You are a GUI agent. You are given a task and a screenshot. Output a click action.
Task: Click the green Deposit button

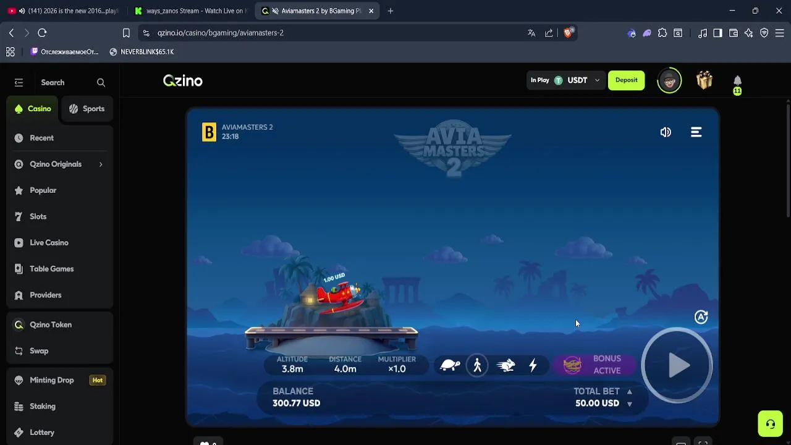tap(626, 80)
